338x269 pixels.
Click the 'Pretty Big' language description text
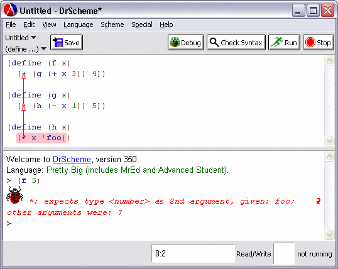[138, 170]
